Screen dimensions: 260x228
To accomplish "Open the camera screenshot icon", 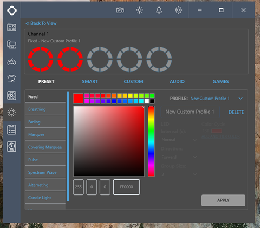I will pyautogui.click(x=120, y=10).
